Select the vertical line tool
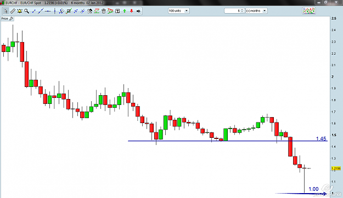343x198 pixels. (55, 11)
